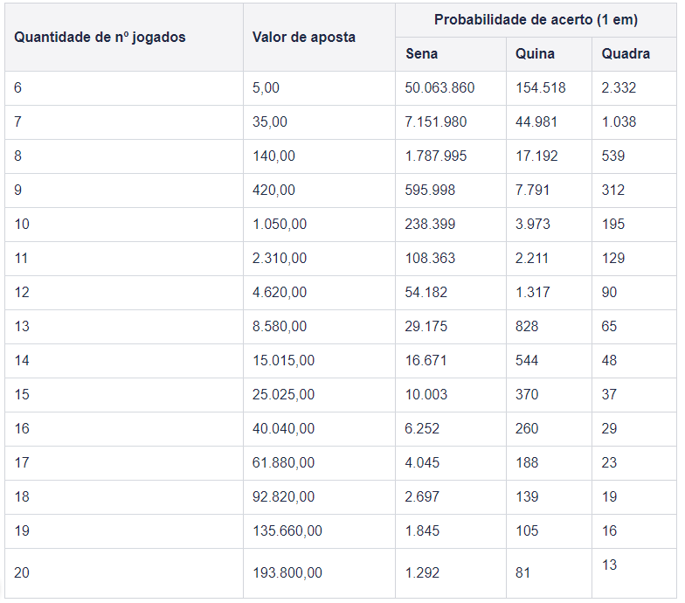Select the bet value 15.015,00 cell
Screen dimensions: 685x603
click(x=320, y=361)
